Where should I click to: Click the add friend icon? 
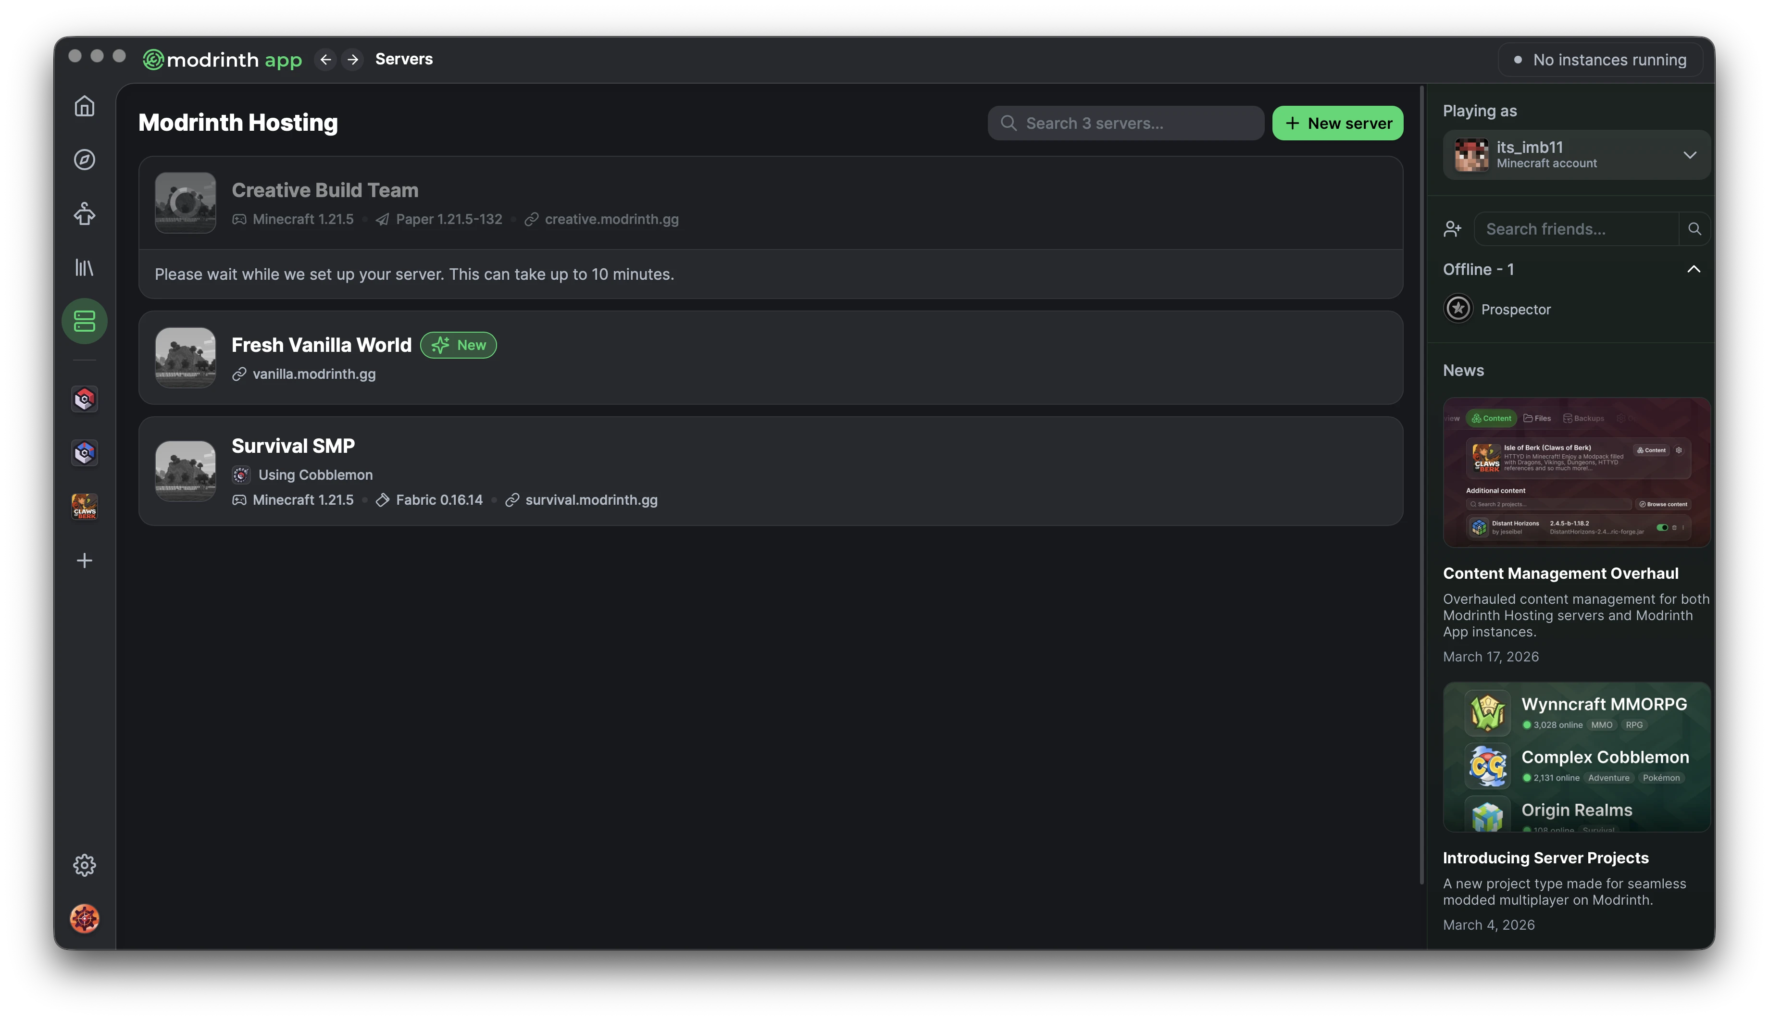pyautogui.click(x=1453, y=229)
